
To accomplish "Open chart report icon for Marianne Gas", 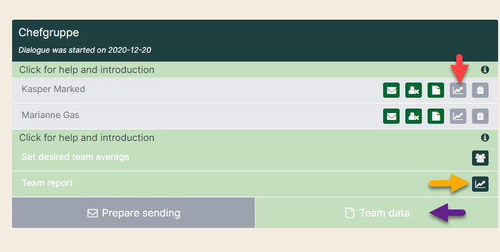I will pyautogui.click(x=458, y=116).
